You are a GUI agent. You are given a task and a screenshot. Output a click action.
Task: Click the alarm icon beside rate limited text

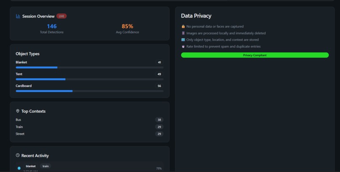click(x=183, y=46)
